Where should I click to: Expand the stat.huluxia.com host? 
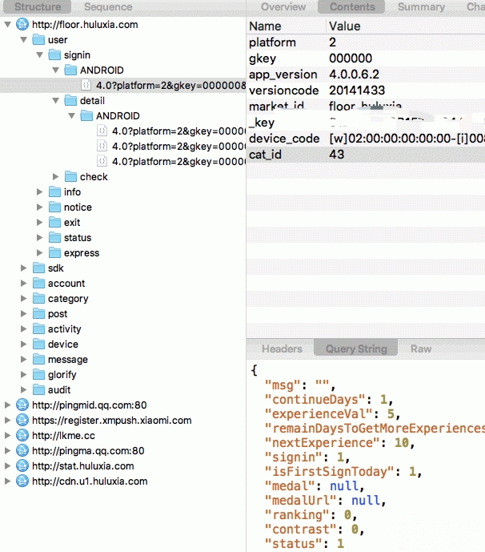pos(8,466)
